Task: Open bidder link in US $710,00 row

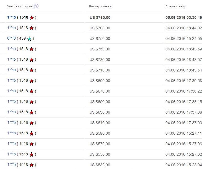Action: tap(11, 70)
